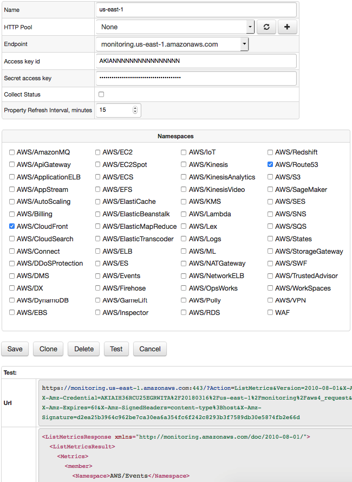Image resolution: width=352 pixels, height=482 pixels.
Task: Check the AWS/DynamoDB namespace
Action: [12, 300]
